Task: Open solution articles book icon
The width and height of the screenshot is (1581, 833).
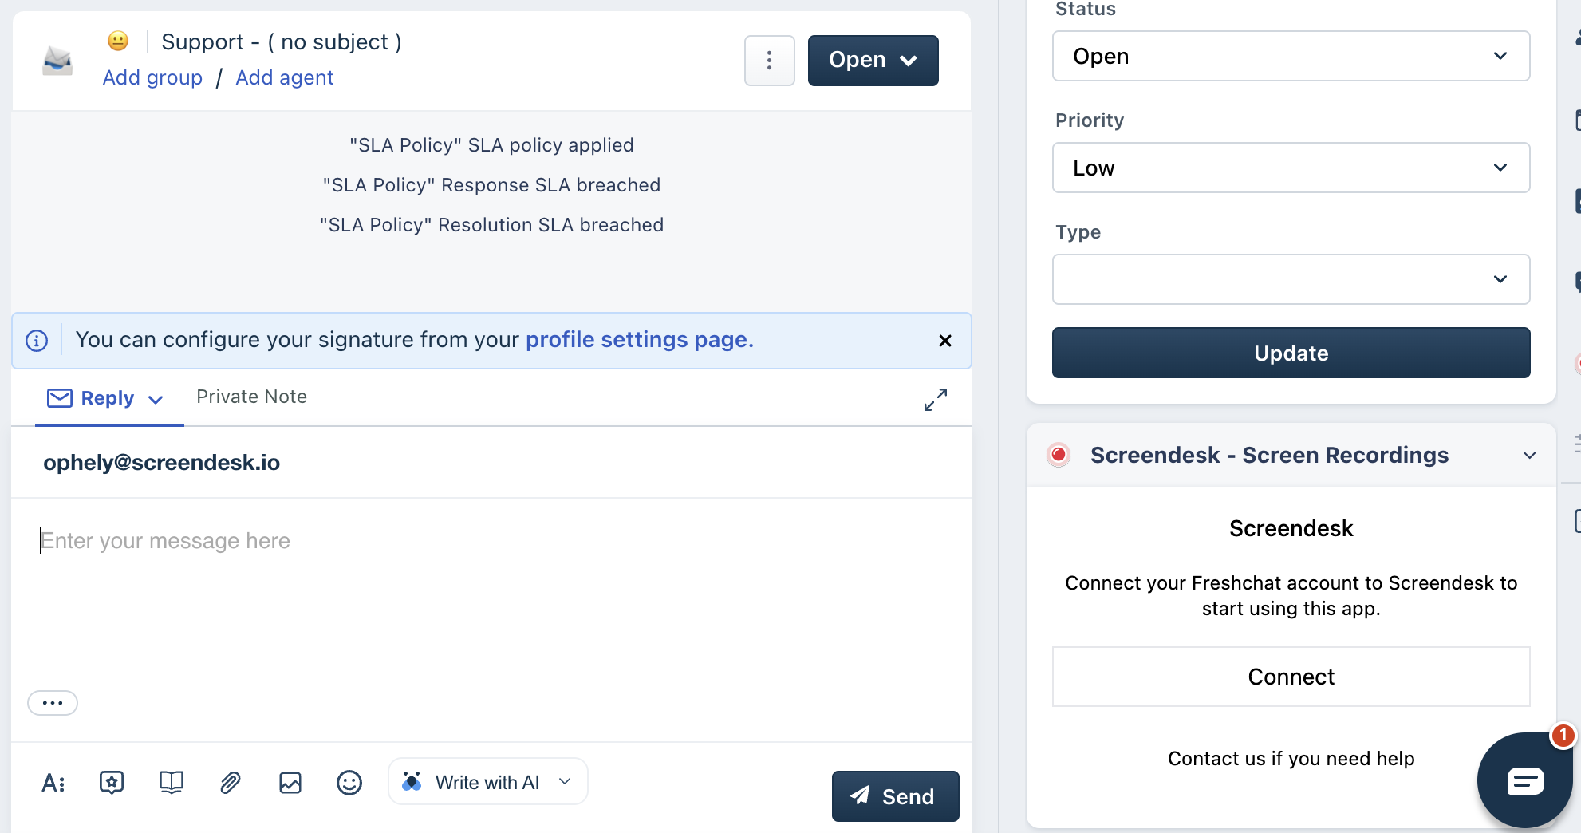Action: coord(171,783)
